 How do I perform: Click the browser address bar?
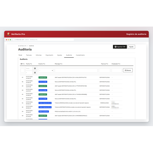click(43, 40)
